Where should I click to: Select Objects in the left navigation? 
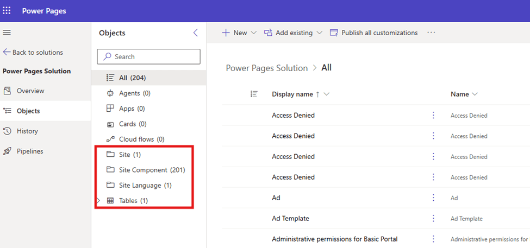[28, 111]
